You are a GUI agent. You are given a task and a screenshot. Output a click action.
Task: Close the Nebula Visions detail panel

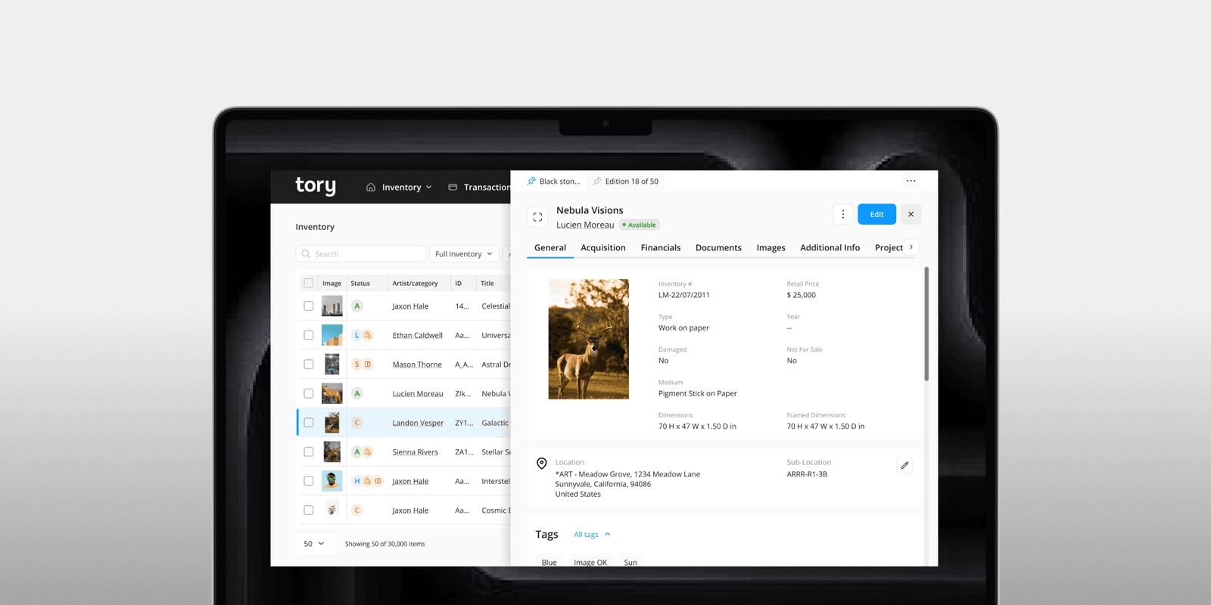tap(911, 214)
